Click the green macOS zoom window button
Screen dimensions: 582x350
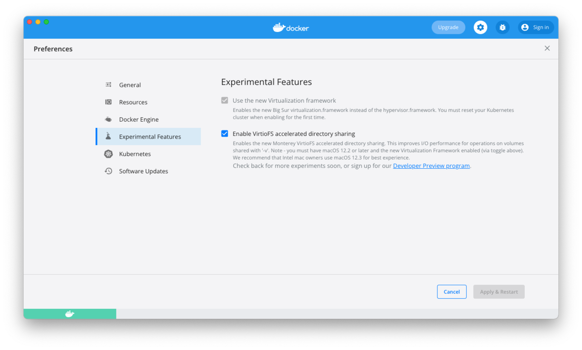47,22
